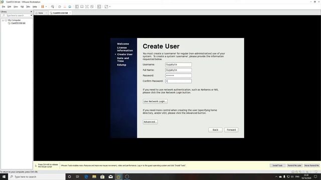Viewport: 321px width, 180px height.
Task: Click the Never Remind Me button
Action: [311, 165]
